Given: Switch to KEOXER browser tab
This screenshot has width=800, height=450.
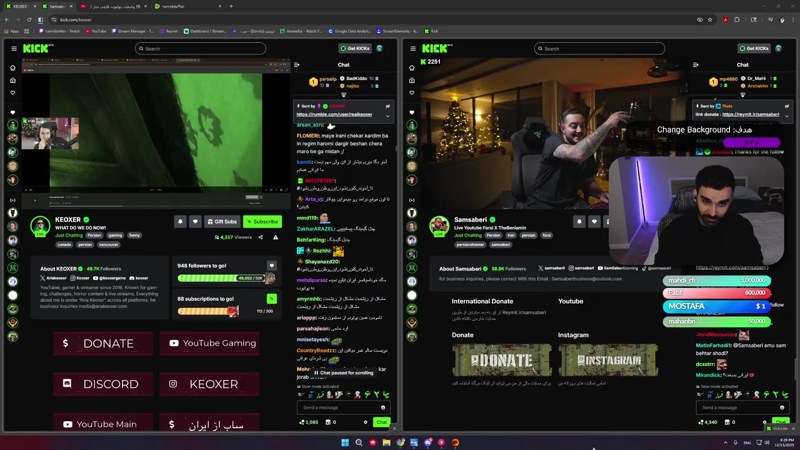Looking at the screenshot, I should (20, 6).
